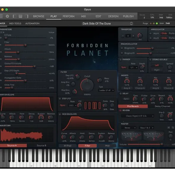Toggle the Delay power button
This screenshot has height=175, width=175.
(x=121, y=94)
